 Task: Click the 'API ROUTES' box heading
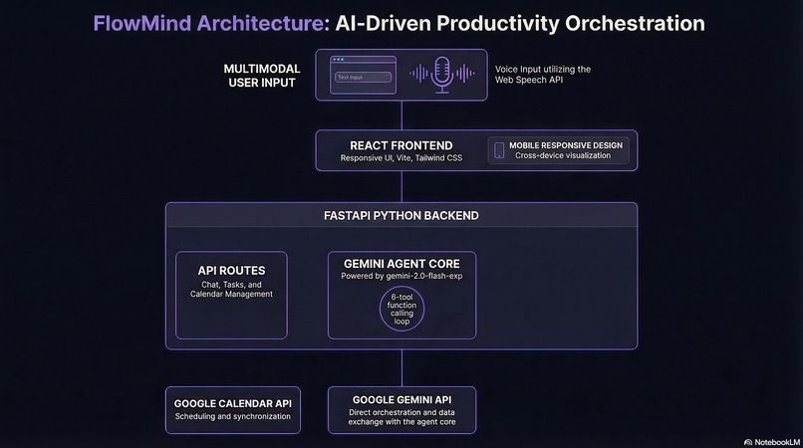231,271
